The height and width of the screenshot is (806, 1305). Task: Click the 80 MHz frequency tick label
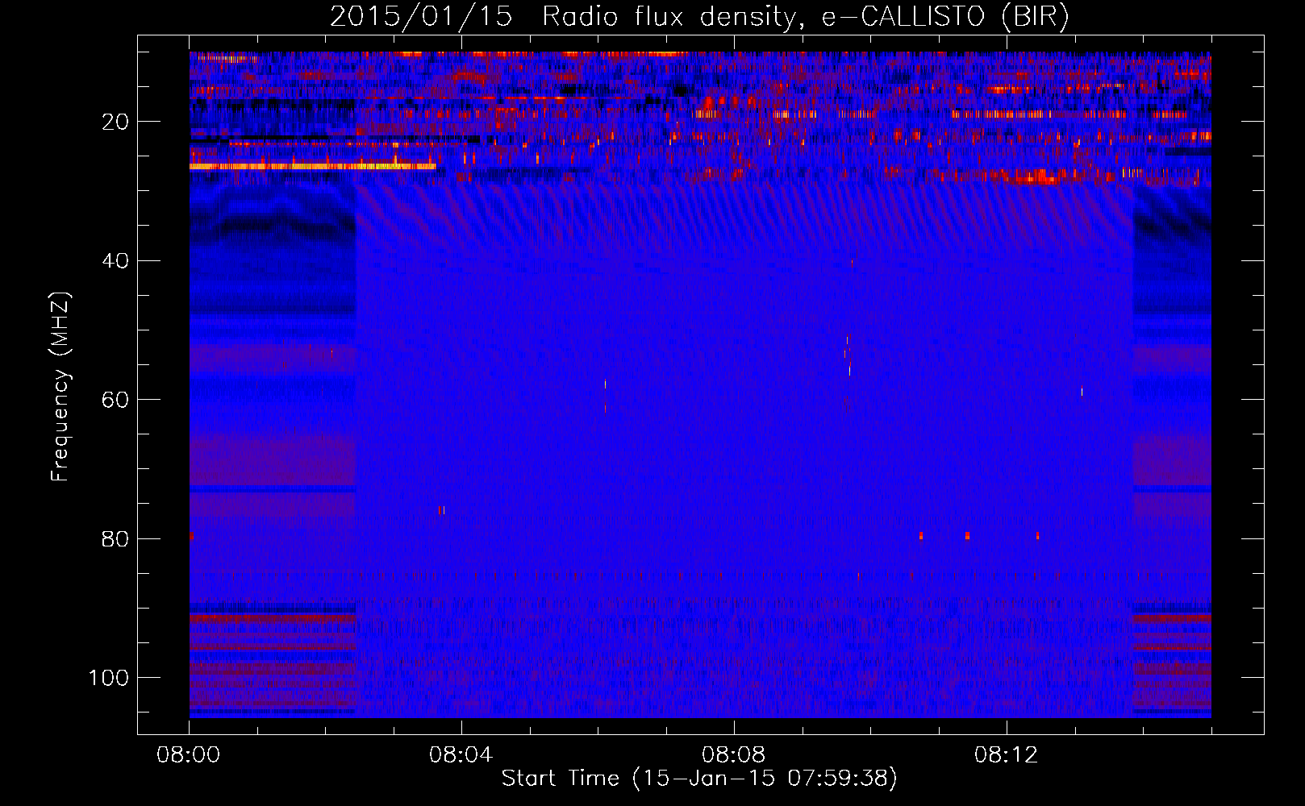pos(115,539)
